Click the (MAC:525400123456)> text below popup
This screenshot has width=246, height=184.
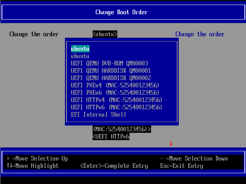(122, 129)
